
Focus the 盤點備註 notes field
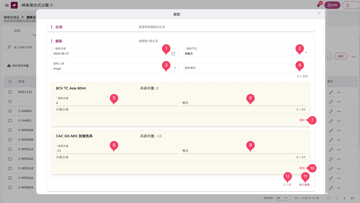click(x=246, y=68)
